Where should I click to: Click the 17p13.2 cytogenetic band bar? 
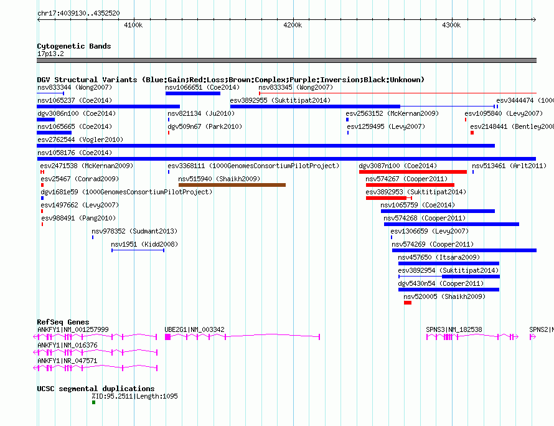tap(286, 60)
